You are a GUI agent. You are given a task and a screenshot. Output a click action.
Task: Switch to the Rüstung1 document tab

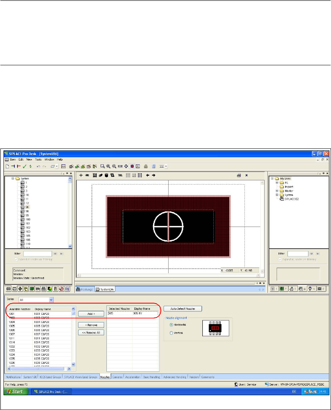[84, 290]
